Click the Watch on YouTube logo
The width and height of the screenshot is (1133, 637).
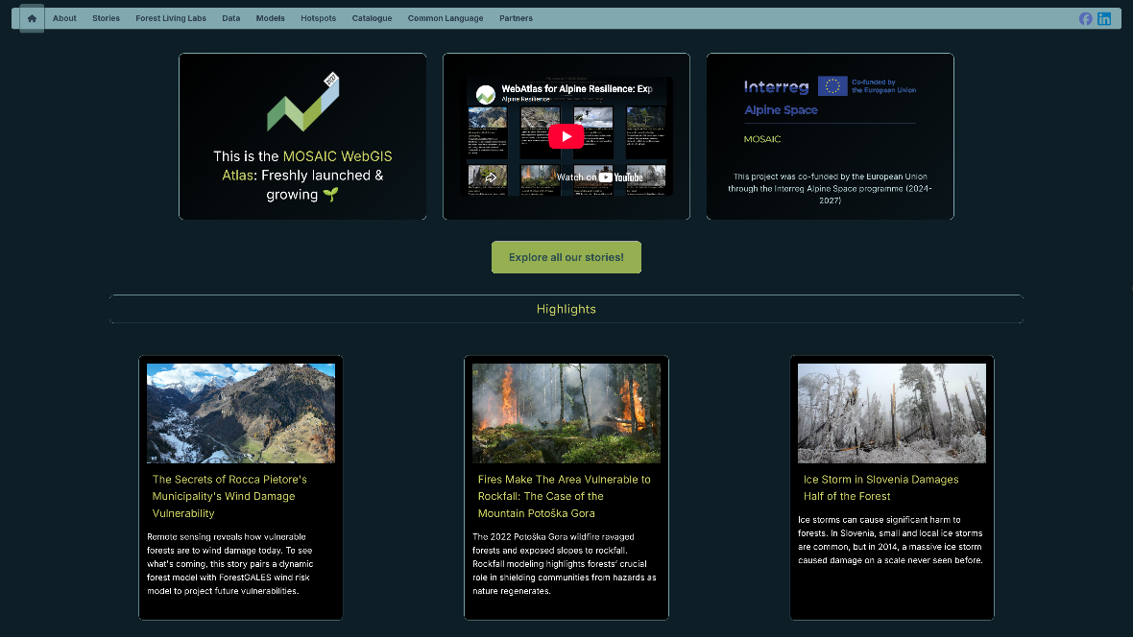[600, 177]
